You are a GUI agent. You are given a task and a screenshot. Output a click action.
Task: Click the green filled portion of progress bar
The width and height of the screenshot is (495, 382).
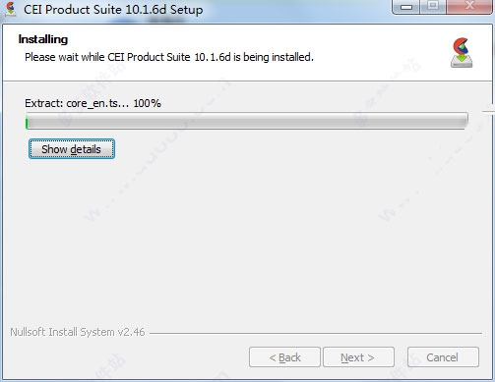pyautogui.click(x=27, y=123)
